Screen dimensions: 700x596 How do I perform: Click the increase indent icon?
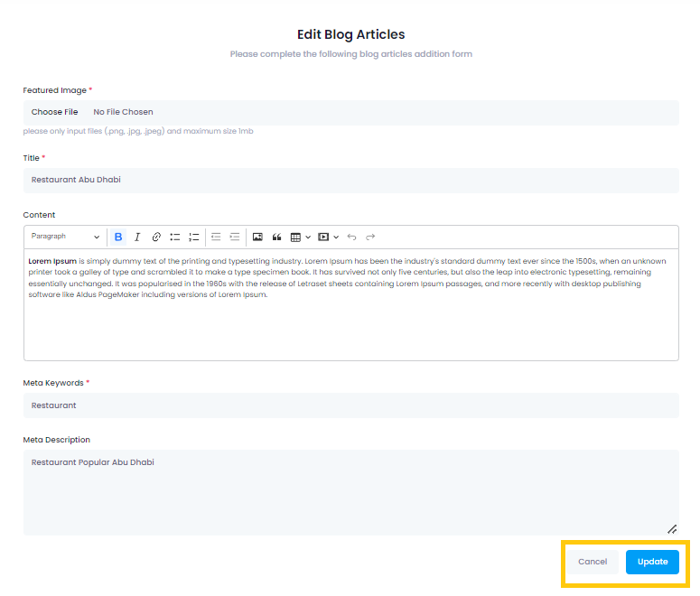[x=235, y=237]
